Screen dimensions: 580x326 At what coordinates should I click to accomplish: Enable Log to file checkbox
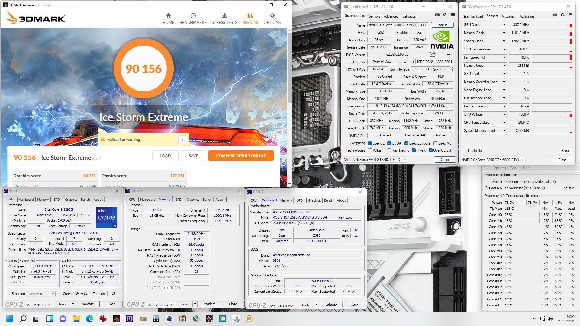tap(465, 151)
